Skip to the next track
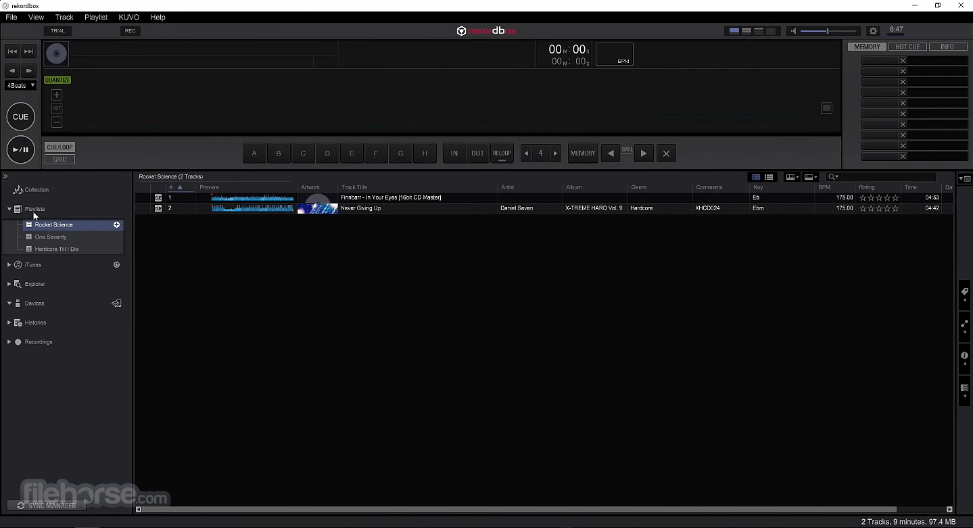This screenshot has height=528, width=973. (28, 51)
